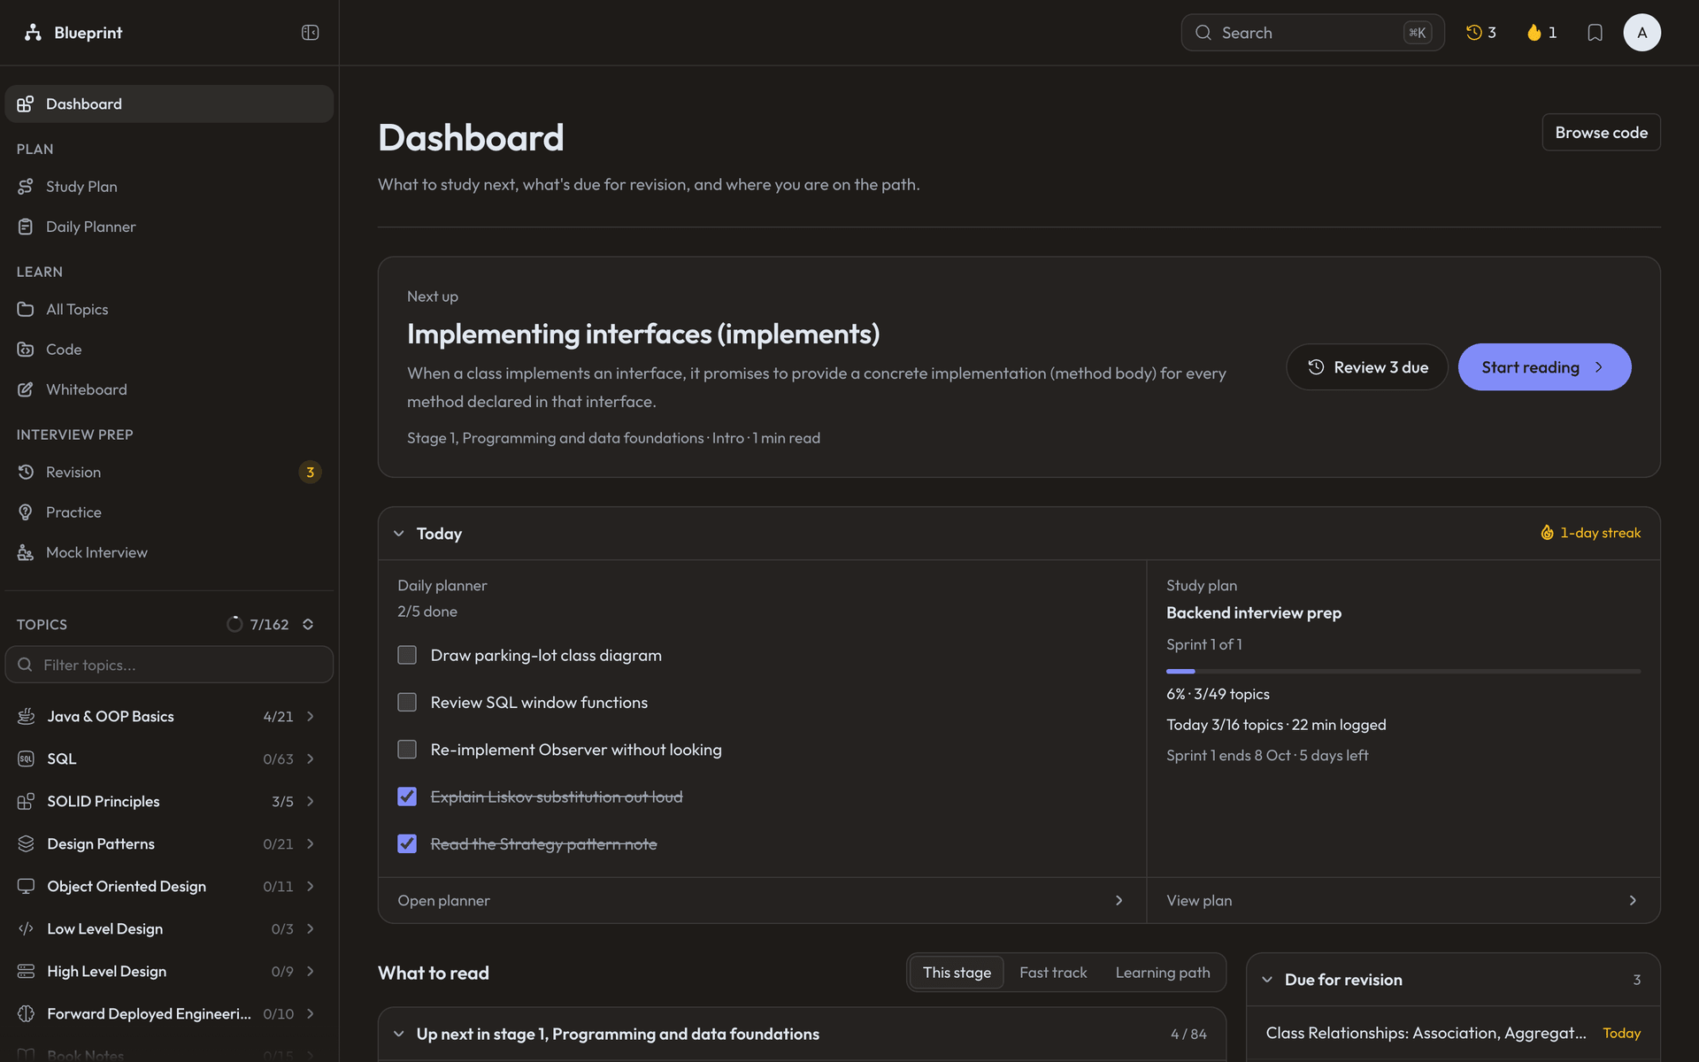
Task: Click the Study Plan icon
Action: point(26,187)
